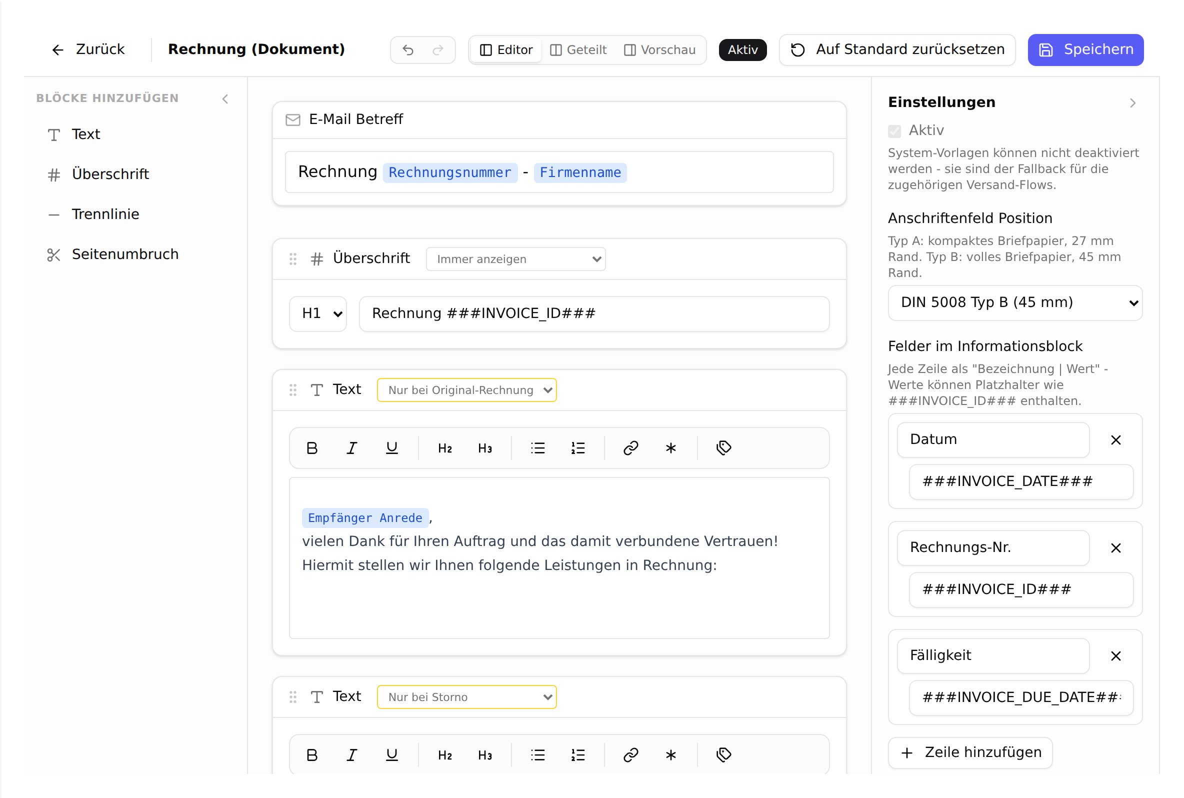Screen dimensions: 1184x798
Task: Click 'Auf Standard zurücksetzen' button
Action: (x=896, y=50)
